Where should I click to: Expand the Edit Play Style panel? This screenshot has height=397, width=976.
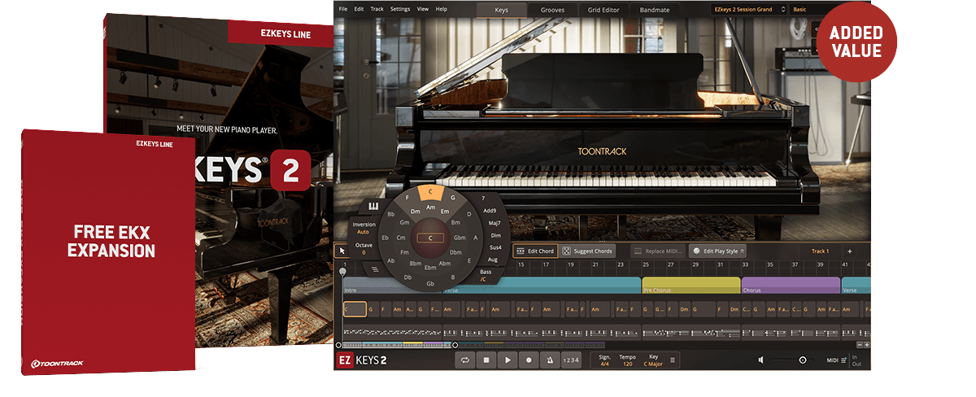click(x=717, y=251)
